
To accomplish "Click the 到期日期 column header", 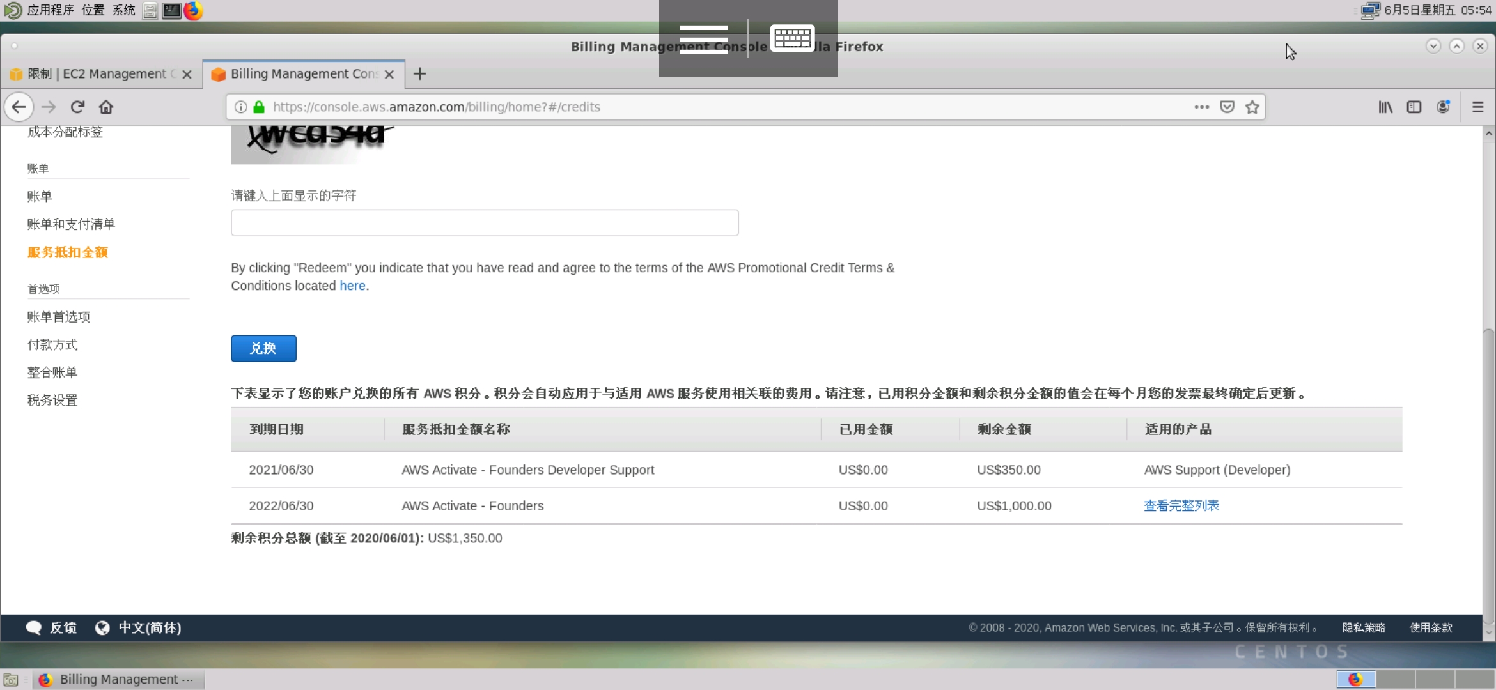I will tap(276, 429).
